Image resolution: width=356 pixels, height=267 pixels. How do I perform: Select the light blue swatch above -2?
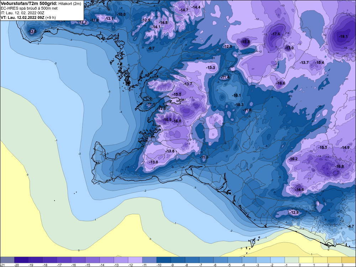click(x=278, y=260)
